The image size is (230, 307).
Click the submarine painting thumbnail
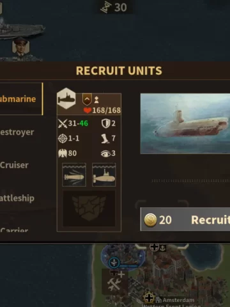click(185, 123)
